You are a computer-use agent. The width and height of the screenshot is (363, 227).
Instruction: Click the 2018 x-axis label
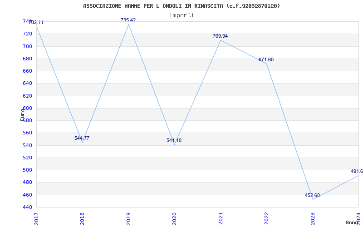point(82,219)
